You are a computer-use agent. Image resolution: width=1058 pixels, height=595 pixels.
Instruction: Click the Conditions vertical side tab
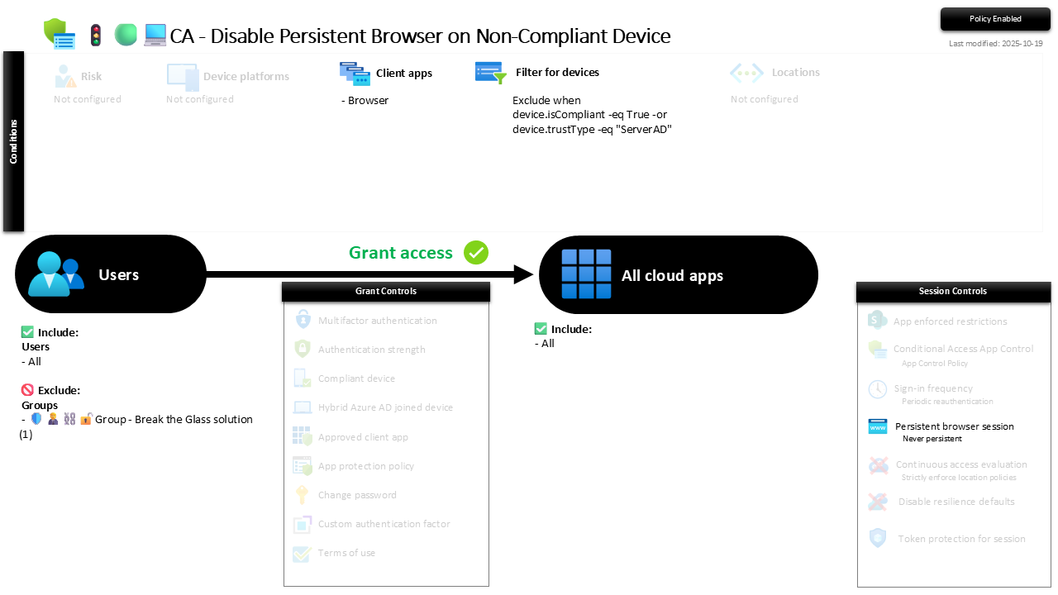[x=14, y=141]
